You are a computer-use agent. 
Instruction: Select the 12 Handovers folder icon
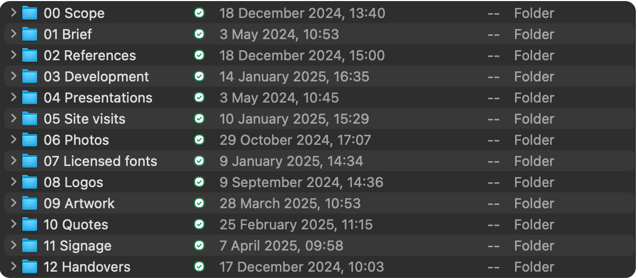coord(30,267)
